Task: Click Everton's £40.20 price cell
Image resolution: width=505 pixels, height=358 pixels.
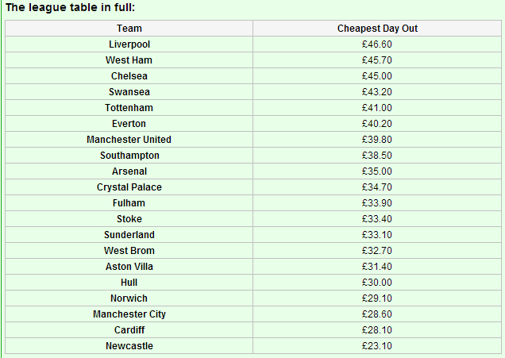Action: coord(377,124)
